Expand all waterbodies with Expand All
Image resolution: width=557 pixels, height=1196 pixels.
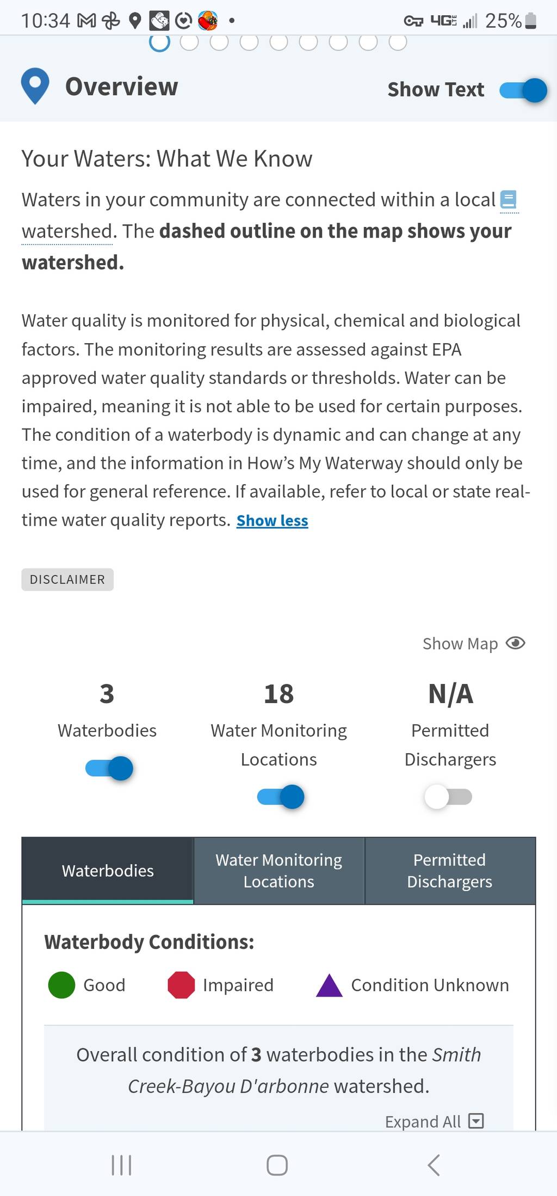434,1121
